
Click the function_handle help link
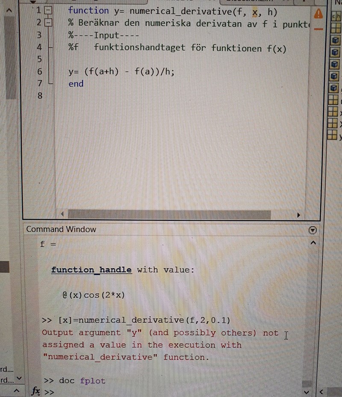[x=91, y=270]
